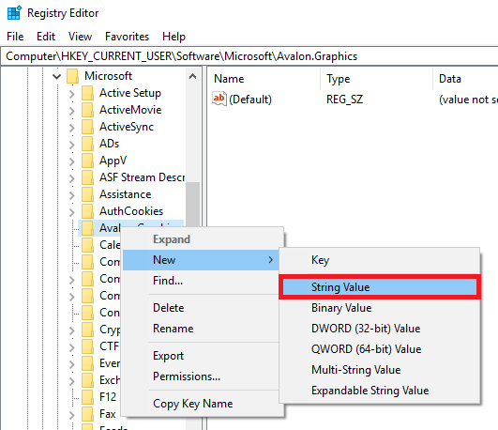Select the Active Setup tree item

[x=130, y=93]
